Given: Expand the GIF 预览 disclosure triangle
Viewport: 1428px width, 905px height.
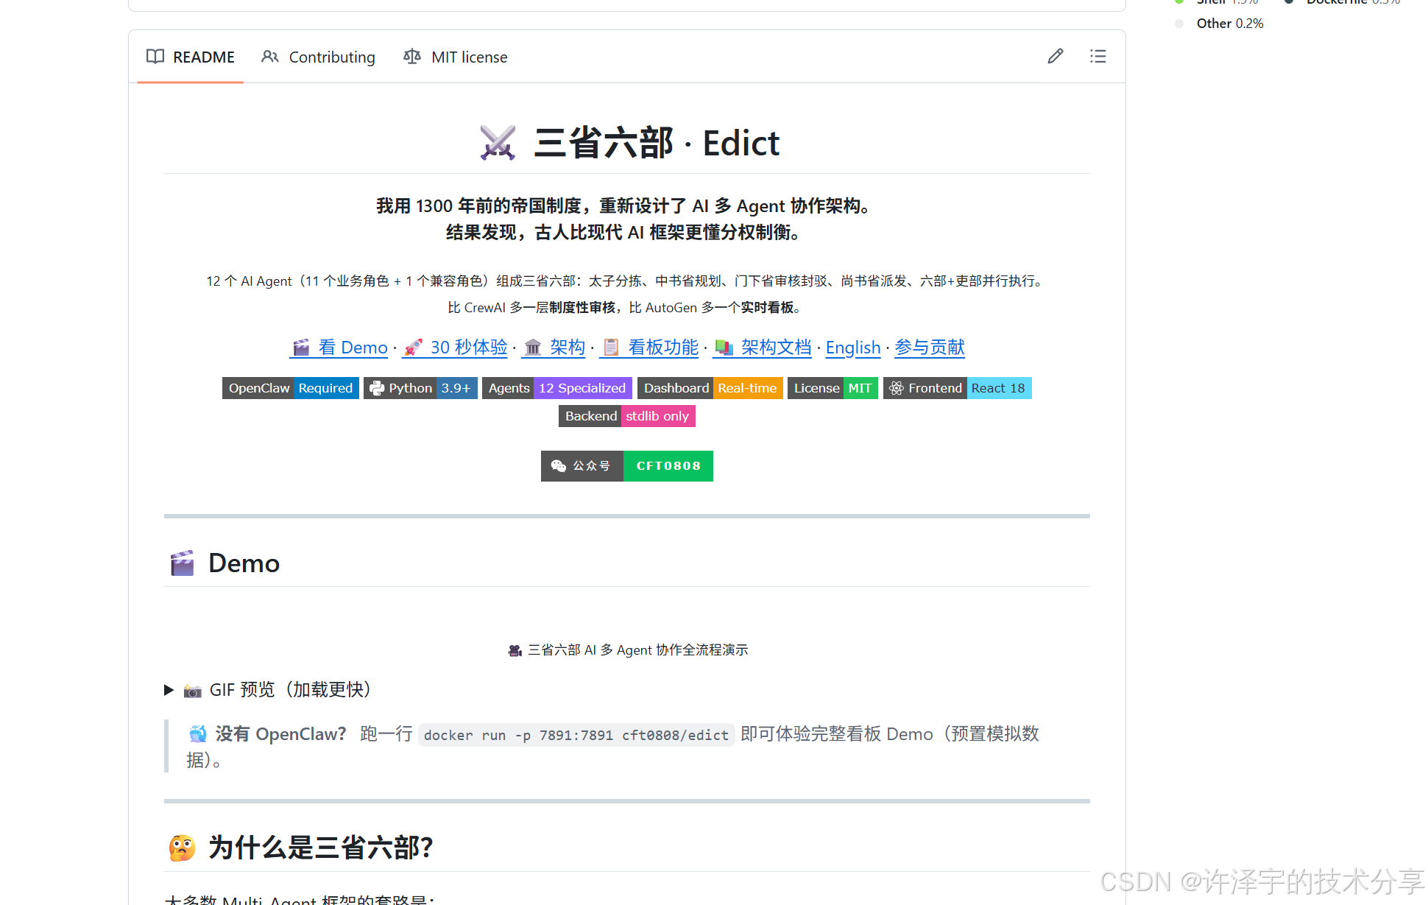Looking at the screenshot, I should 169,690.
